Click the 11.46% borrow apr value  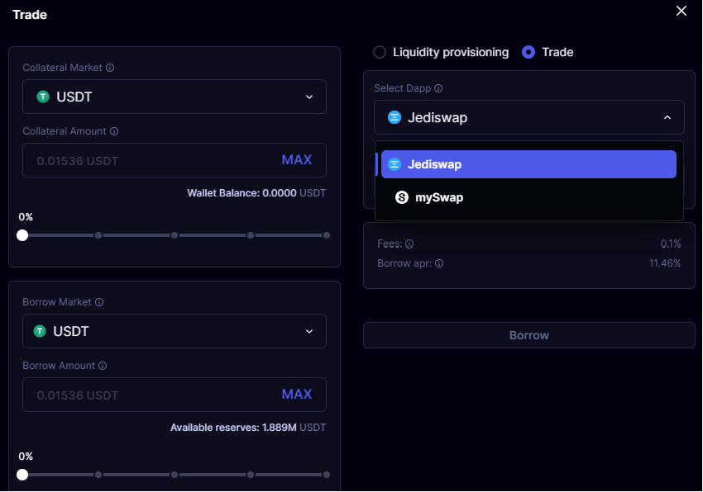665,263
